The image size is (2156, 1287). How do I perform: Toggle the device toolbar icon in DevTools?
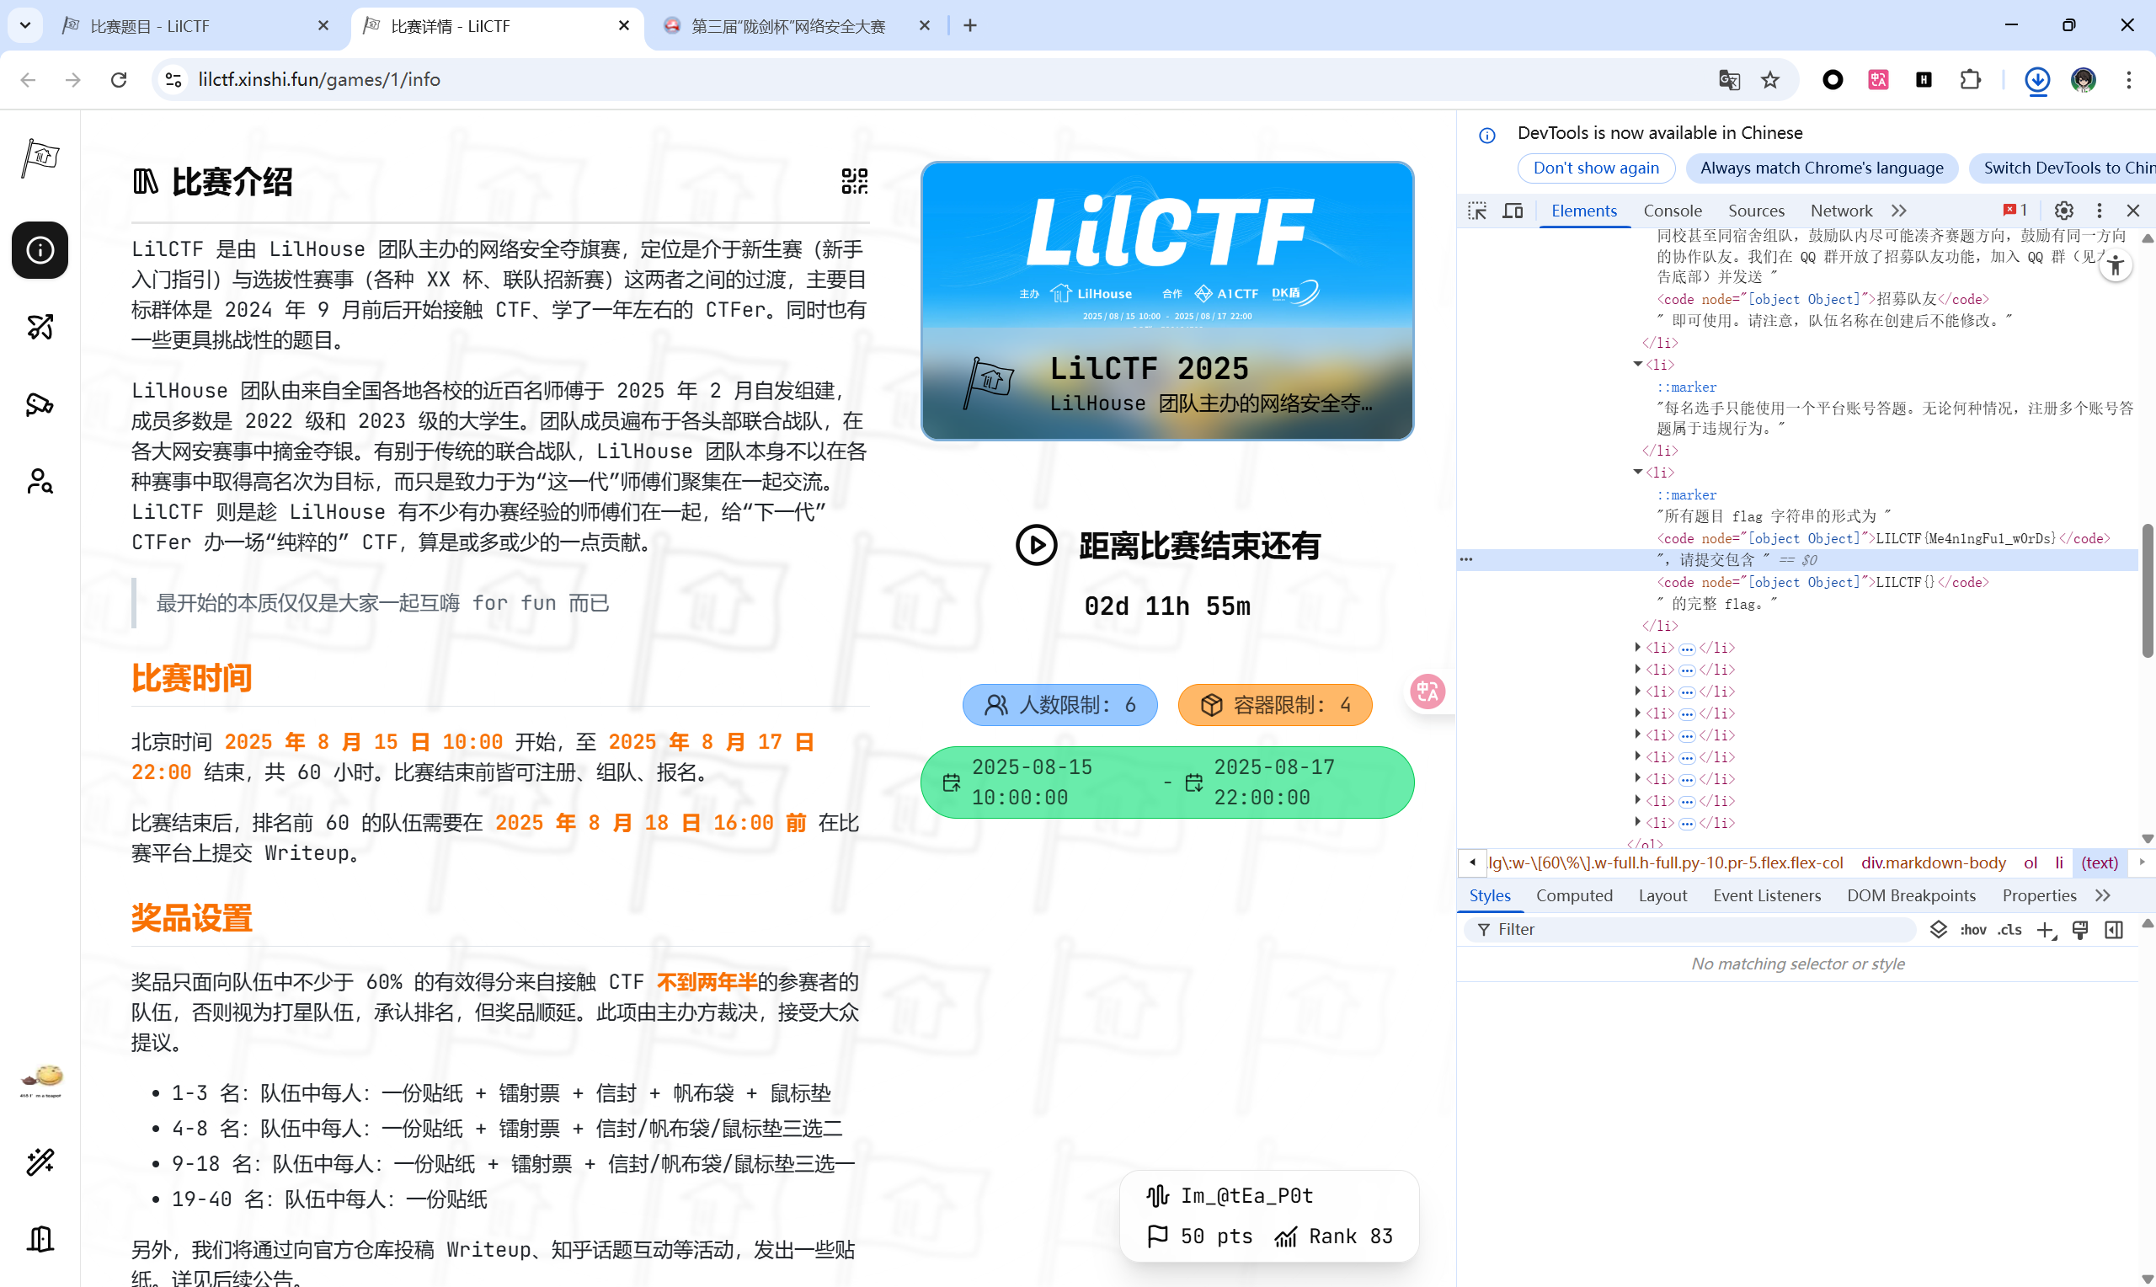[1513, 211]
